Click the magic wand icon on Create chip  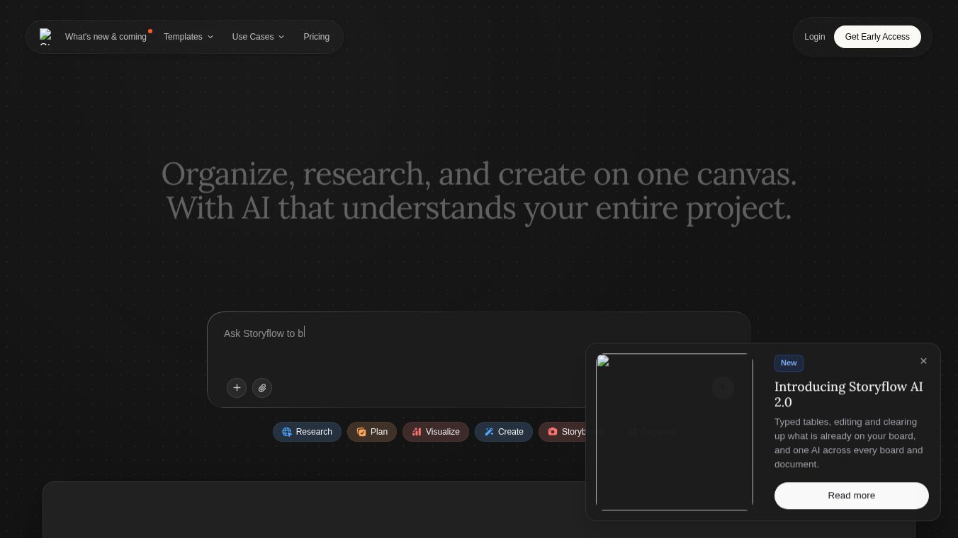(x=489, y=432)
